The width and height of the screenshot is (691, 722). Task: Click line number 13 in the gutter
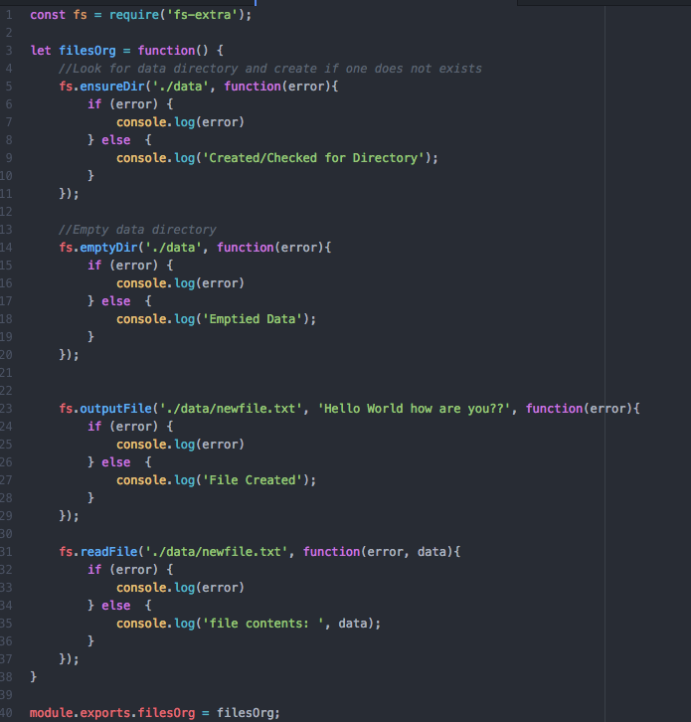(8, 230)
